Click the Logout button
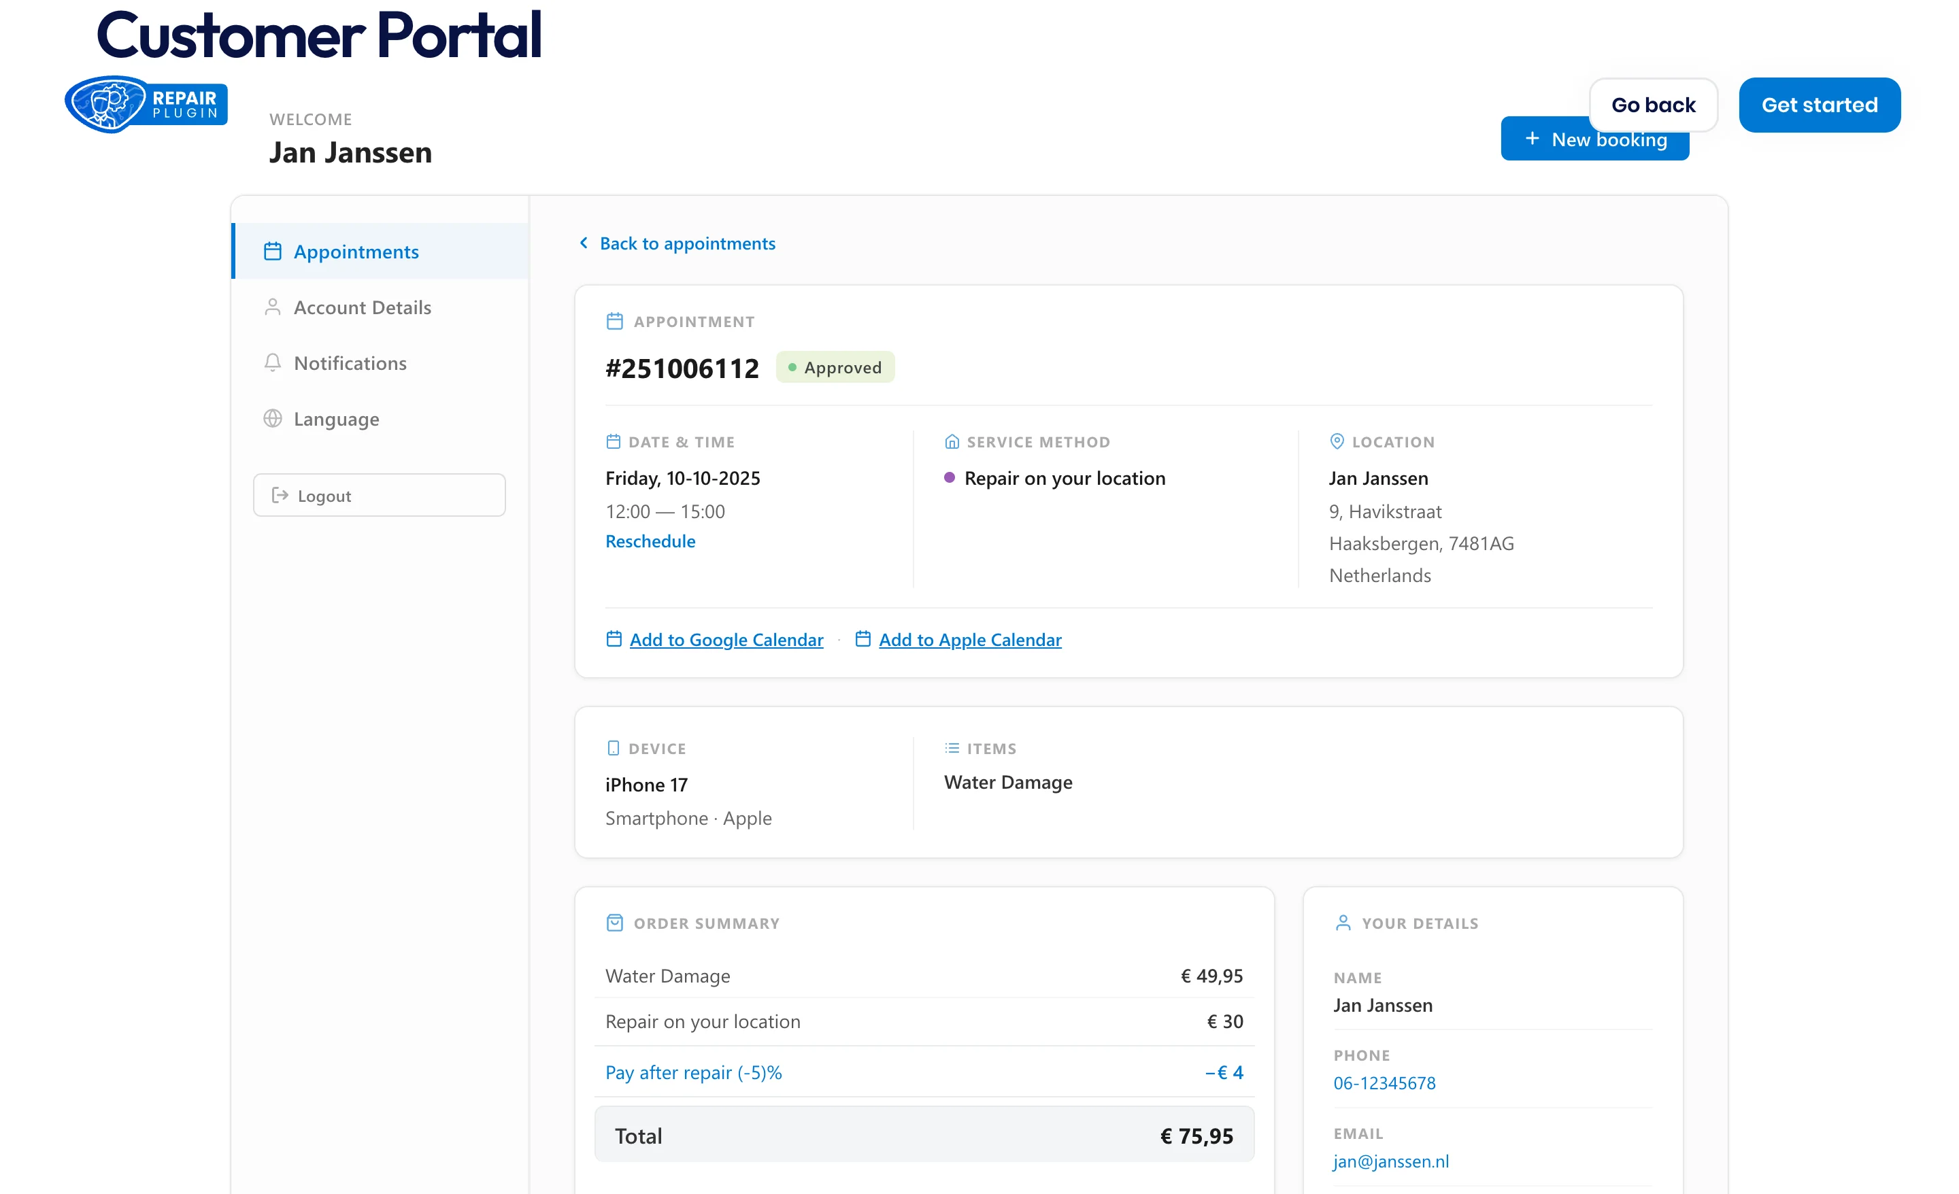The width and height of the screenshot is (1959, 1194). [380, 496]
